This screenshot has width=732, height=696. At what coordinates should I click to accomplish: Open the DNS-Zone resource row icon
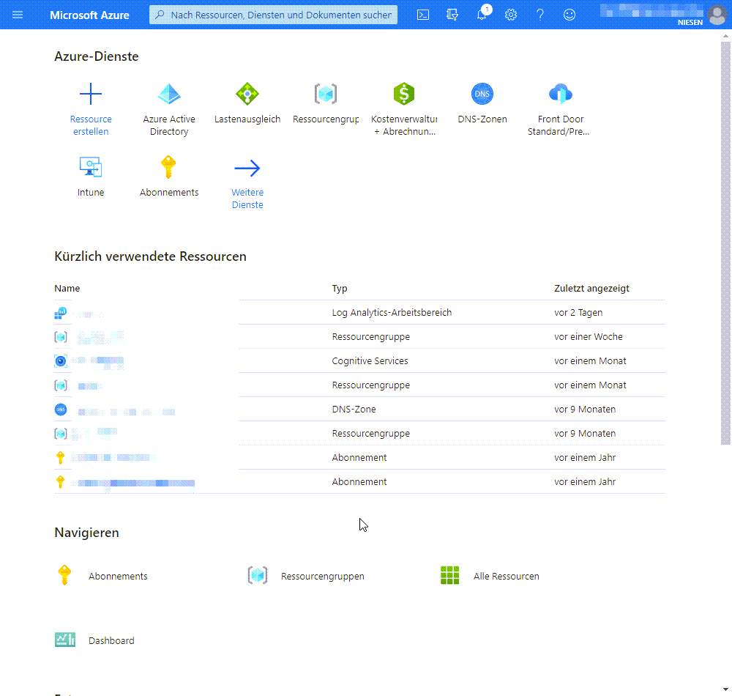point(61,410)
